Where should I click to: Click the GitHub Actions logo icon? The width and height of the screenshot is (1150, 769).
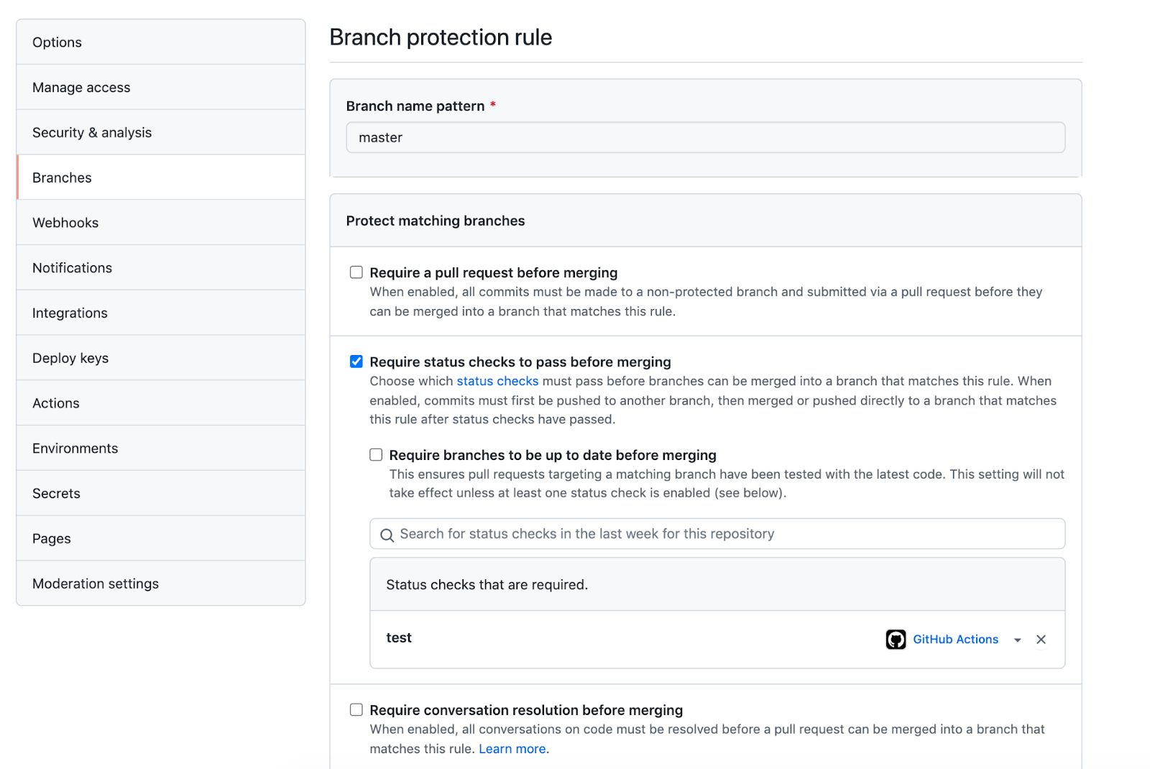click(896, 639)
